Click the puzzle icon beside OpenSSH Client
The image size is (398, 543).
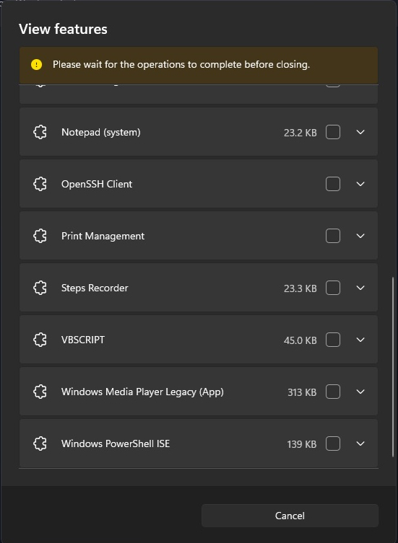[40, 184]
